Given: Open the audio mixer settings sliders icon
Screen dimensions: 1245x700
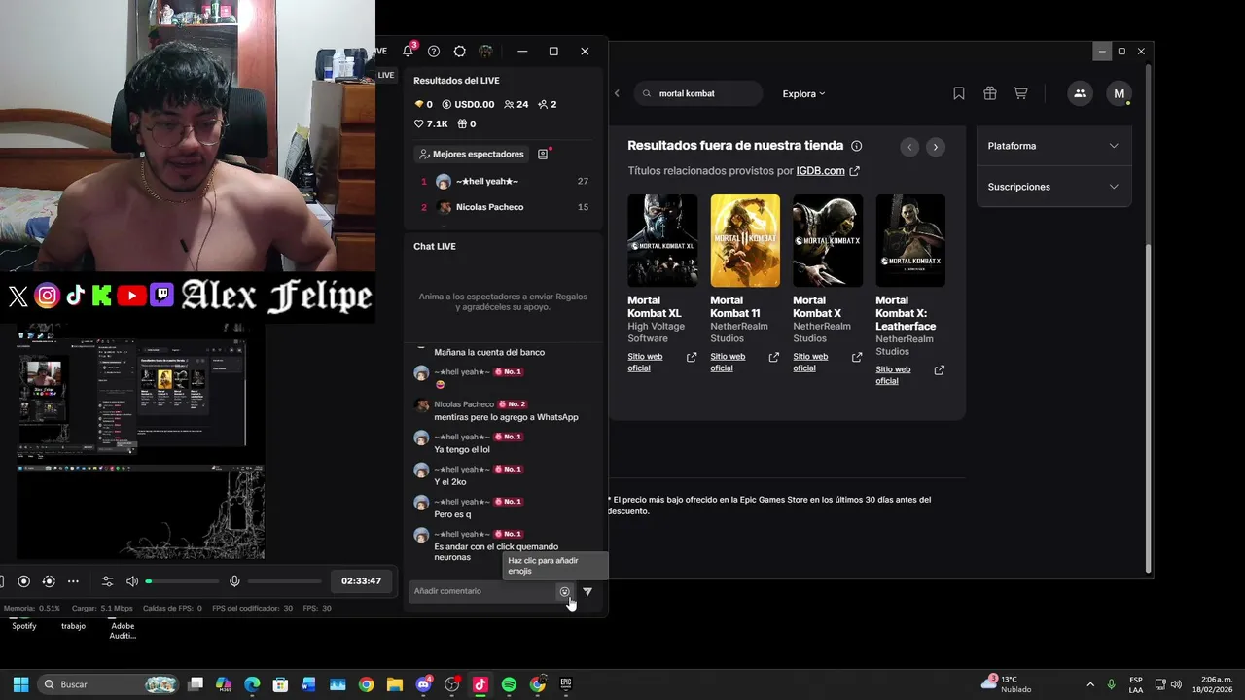Looking at the screenshot, I should [108, 581].
